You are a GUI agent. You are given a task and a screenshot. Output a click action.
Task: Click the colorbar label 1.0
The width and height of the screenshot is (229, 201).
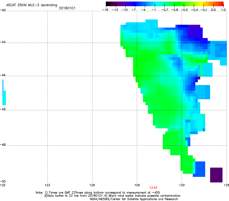(223, 10)
